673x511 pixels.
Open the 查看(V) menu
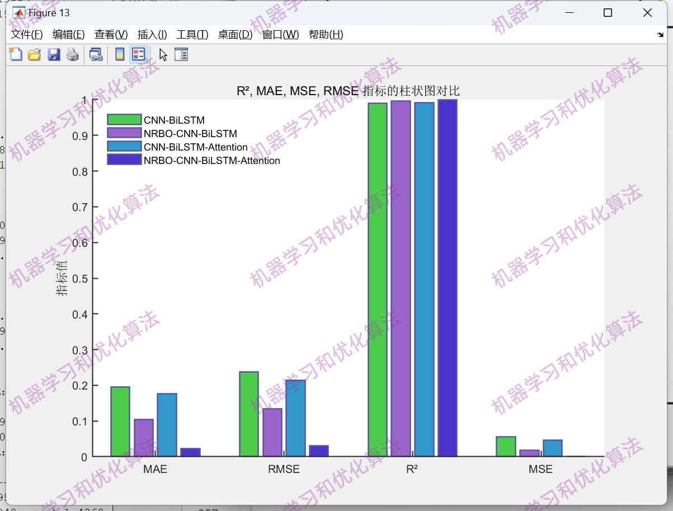tap(111, 35)
